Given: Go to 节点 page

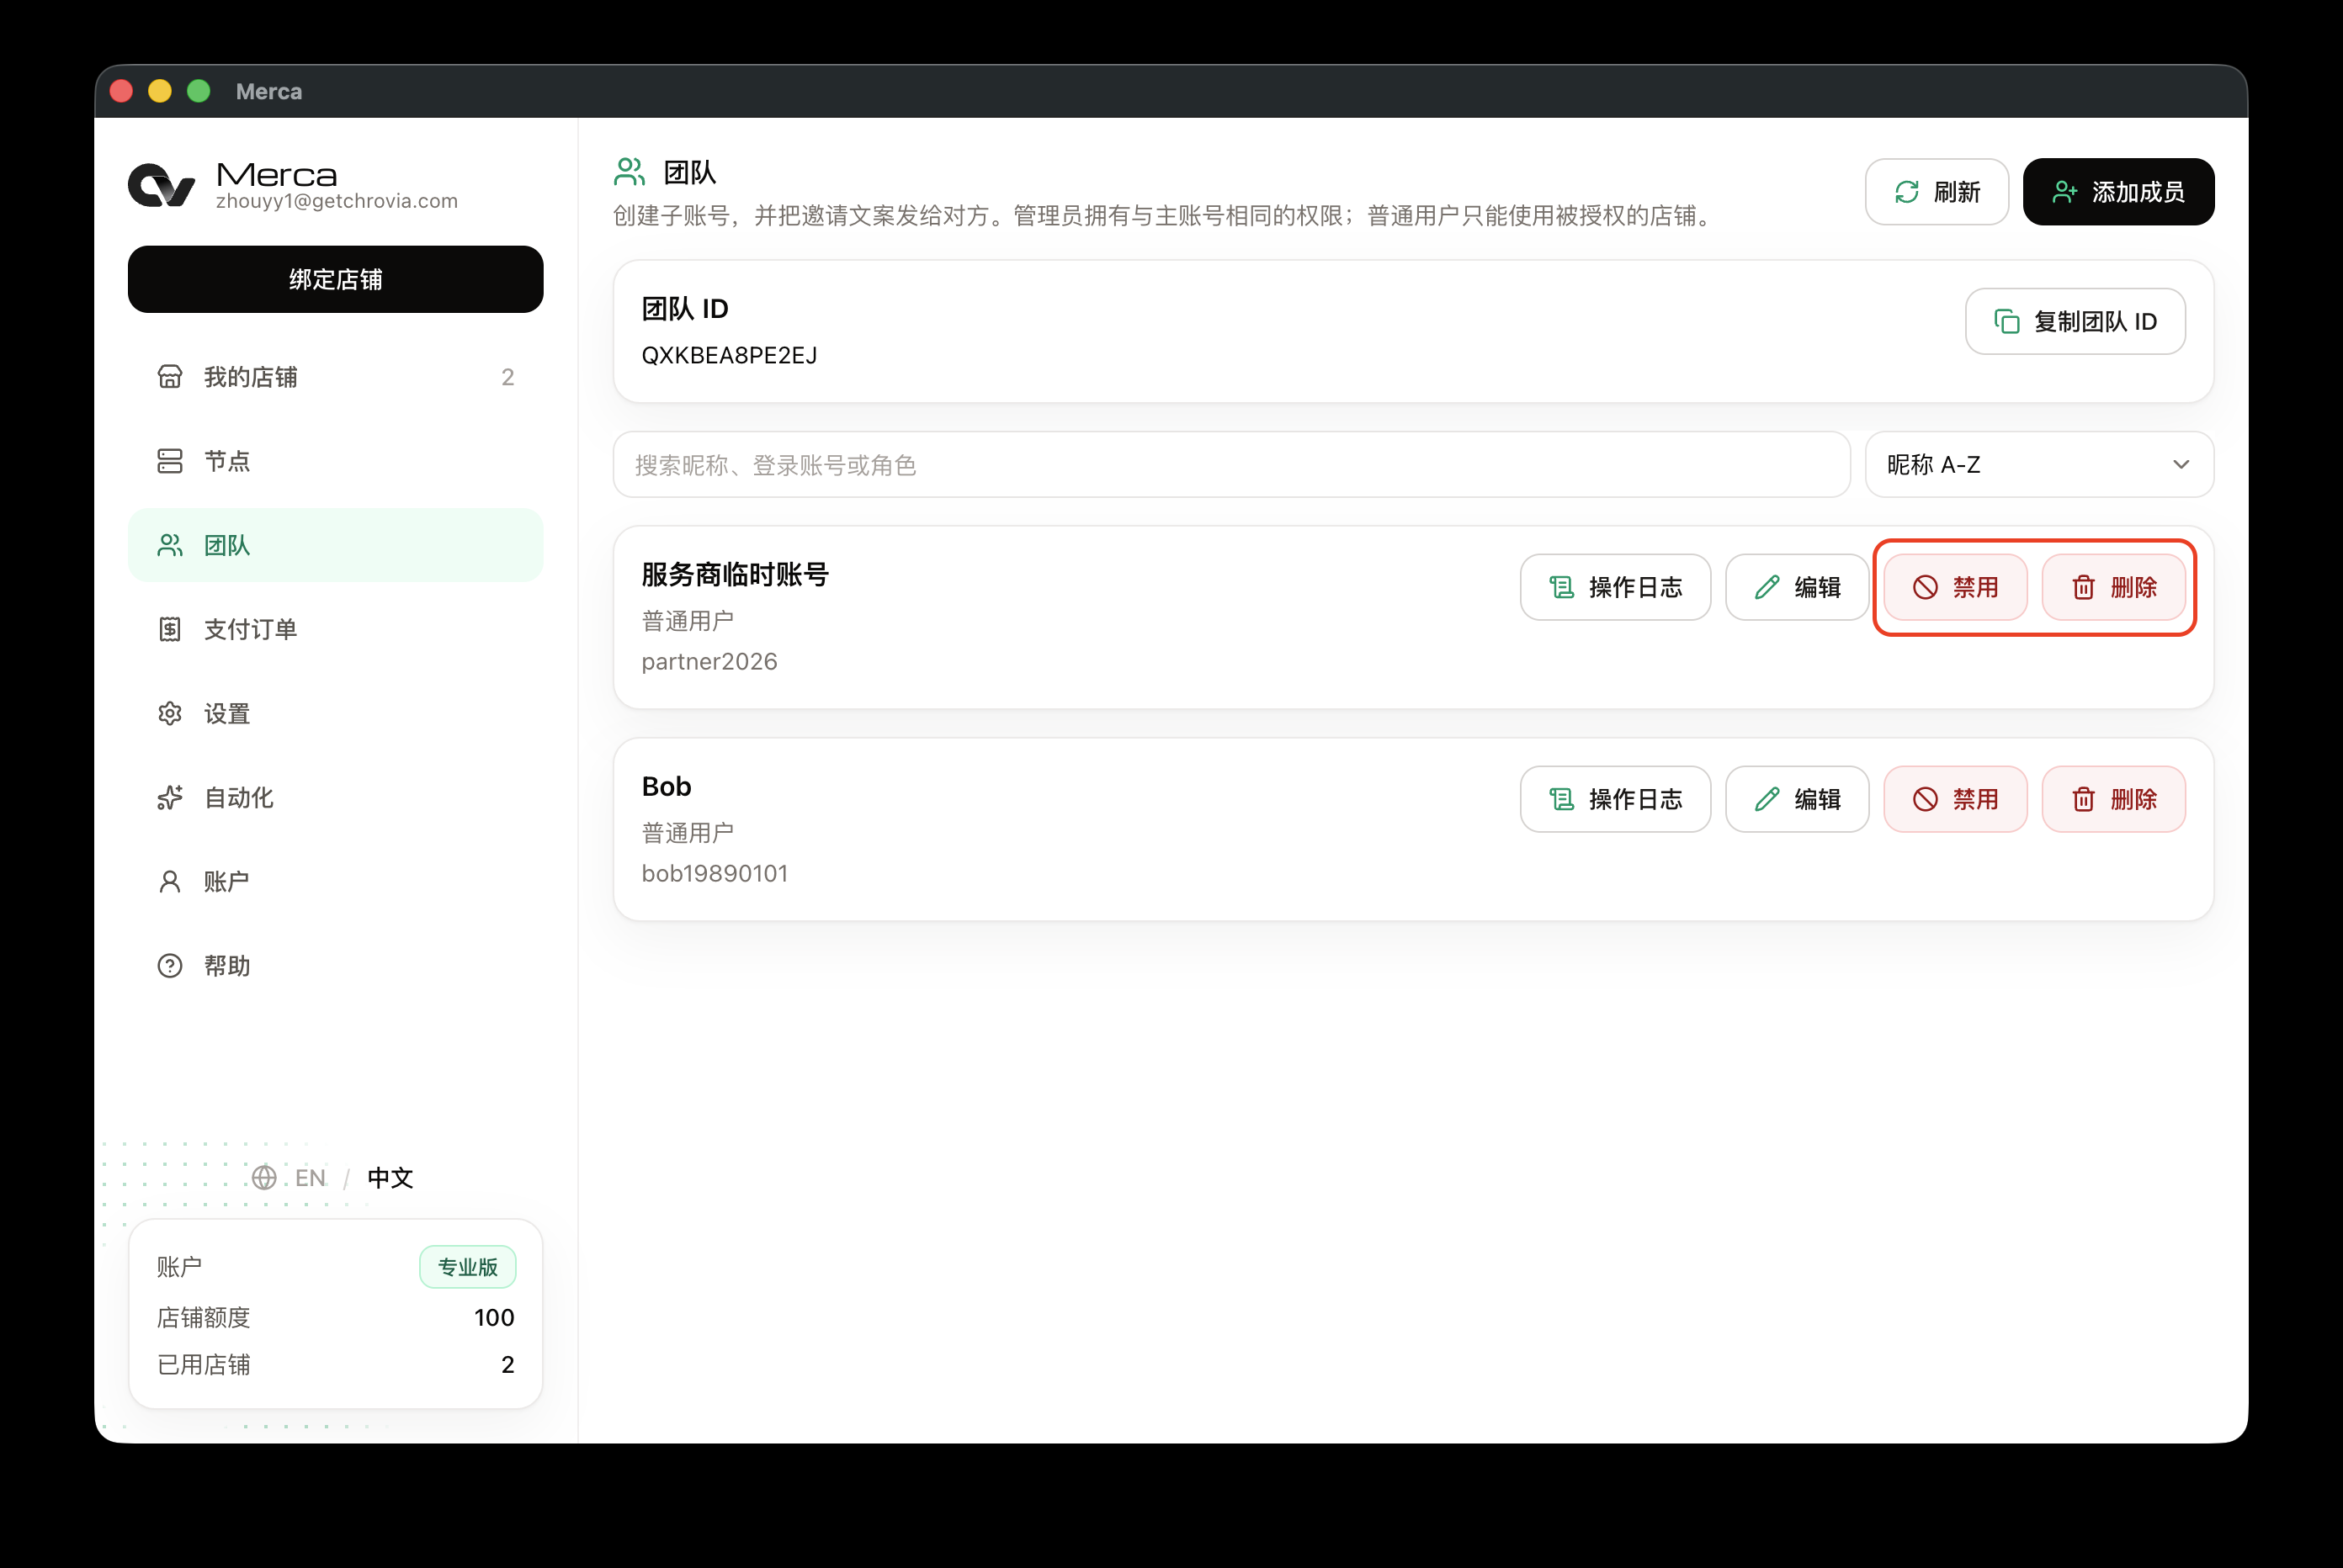Looking at the screenshot, I should click(x=335, y=461).
